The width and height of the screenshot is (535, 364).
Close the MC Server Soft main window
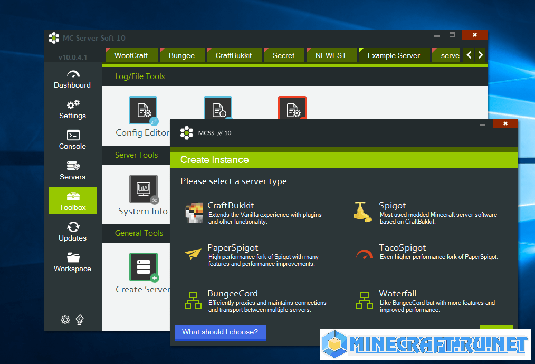tap(475, 35)
